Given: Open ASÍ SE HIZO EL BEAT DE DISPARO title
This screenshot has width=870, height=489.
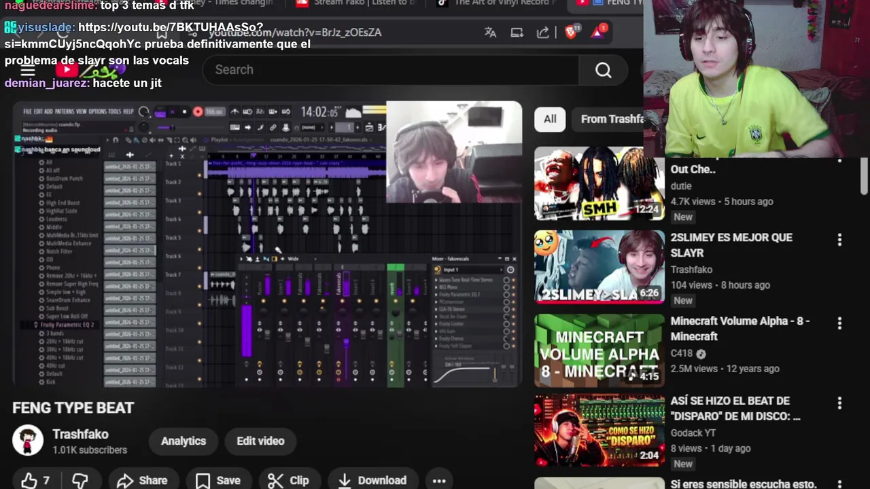Looking at the screenshot, I should point(735,408).
